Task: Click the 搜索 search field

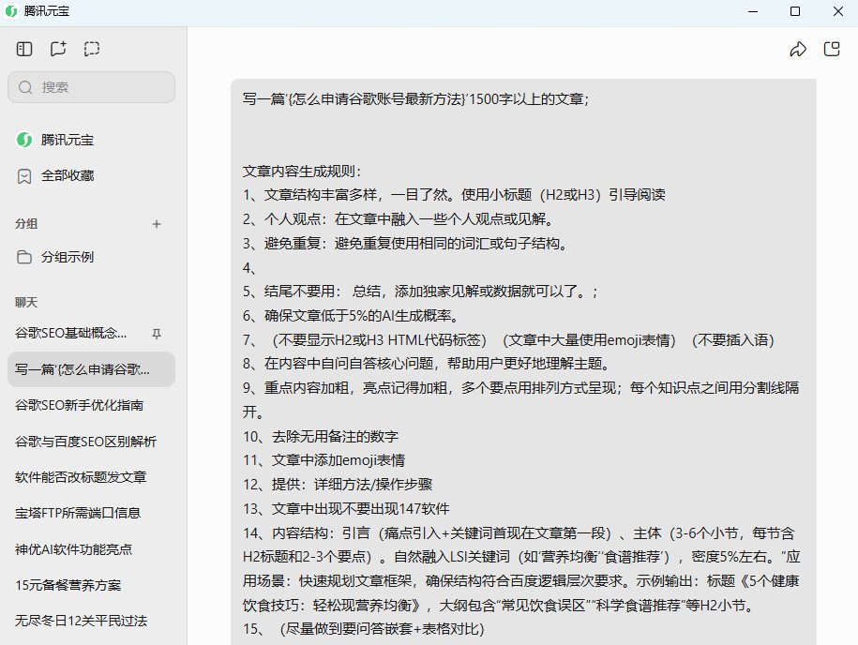Action: pos(91,87)
